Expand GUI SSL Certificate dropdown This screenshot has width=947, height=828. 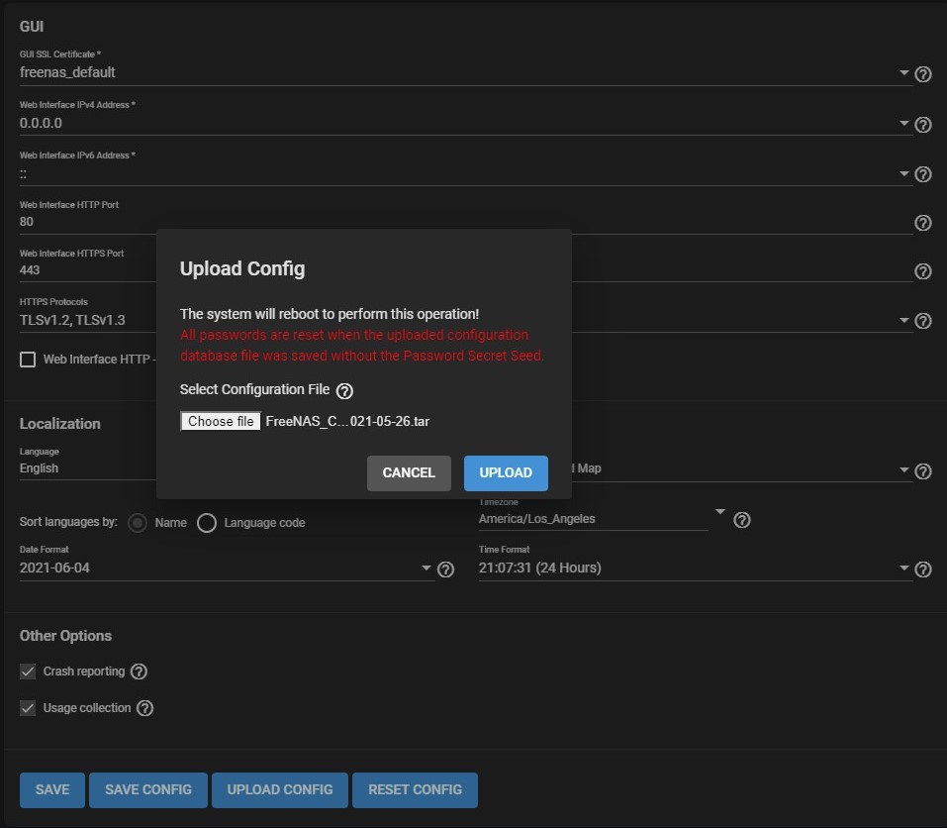coord(904,72)
